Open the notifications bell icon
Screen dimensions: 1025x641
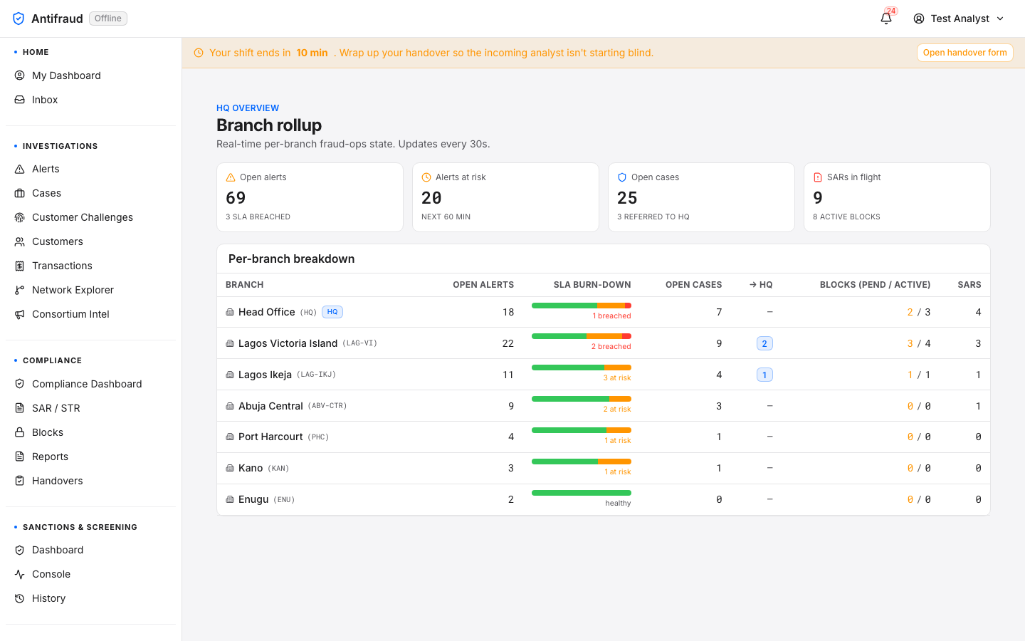pos(886,19)
